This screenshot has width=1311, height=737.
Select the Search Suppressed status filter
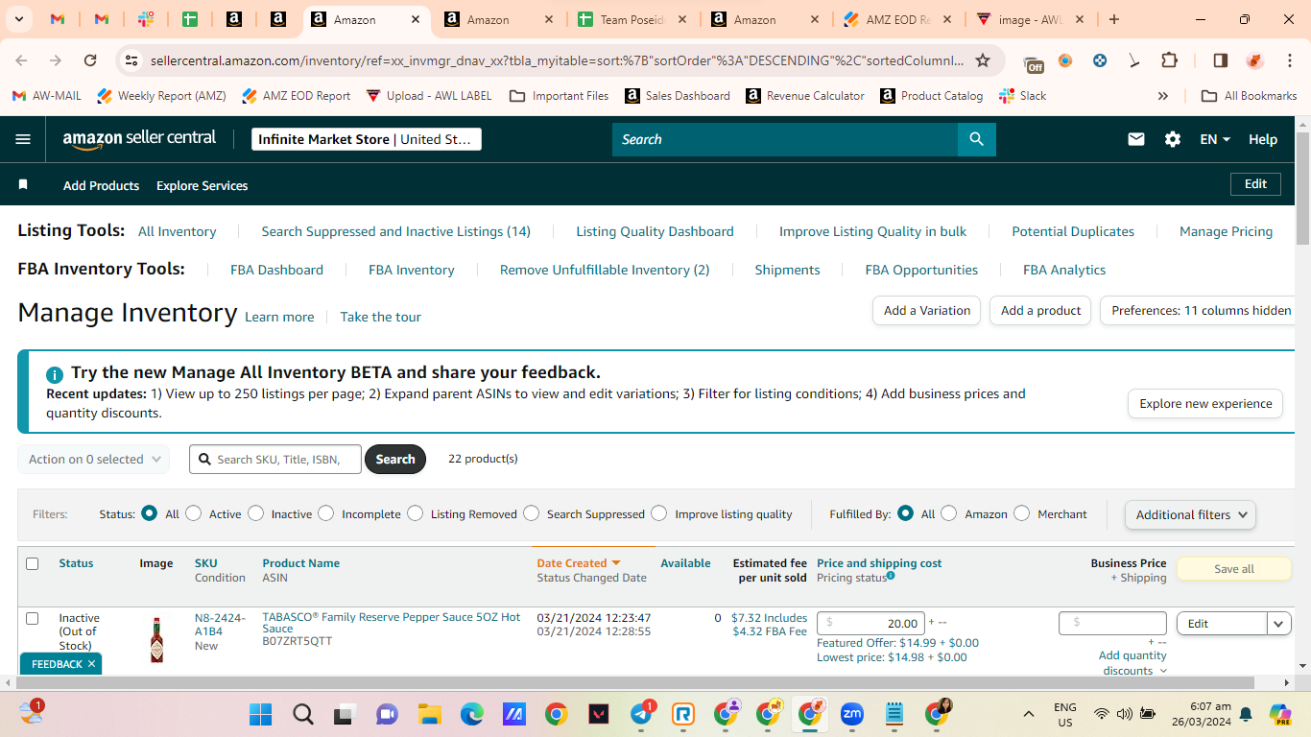tap(532, 513)
